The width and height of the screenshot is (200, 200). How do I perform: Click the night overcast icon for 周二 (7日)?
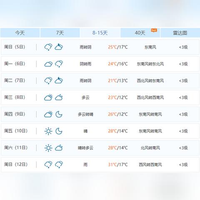pyautogui.click(x=59, y=80)
